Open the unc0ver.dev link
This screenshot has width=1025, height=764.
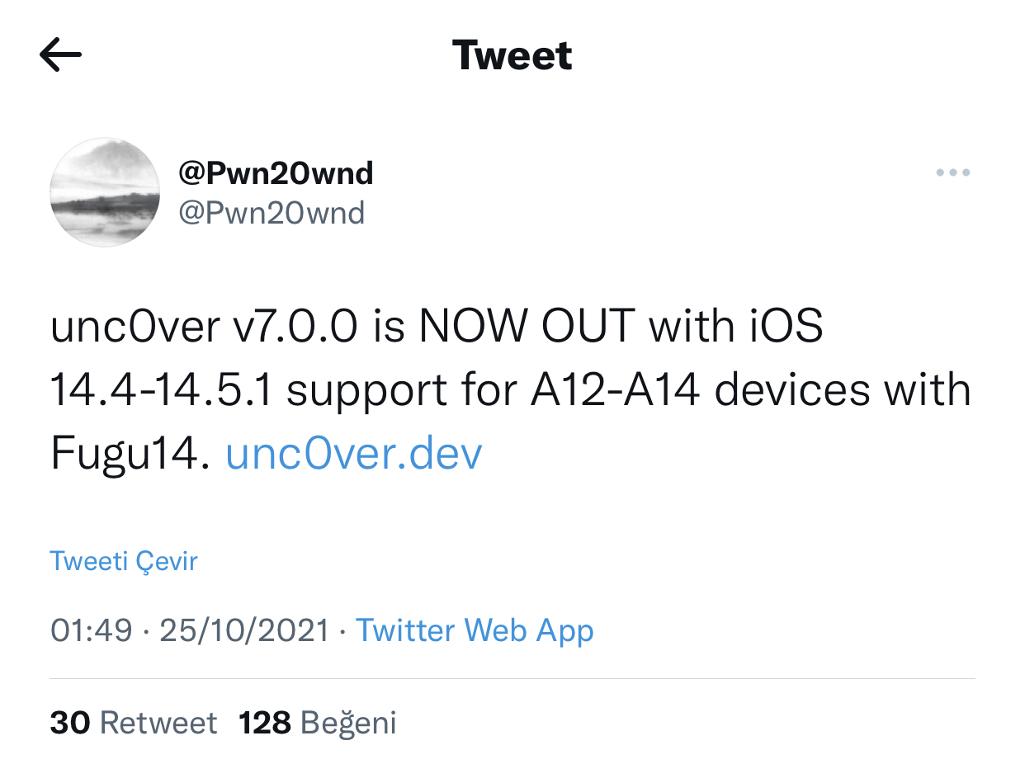click(353, 454)
